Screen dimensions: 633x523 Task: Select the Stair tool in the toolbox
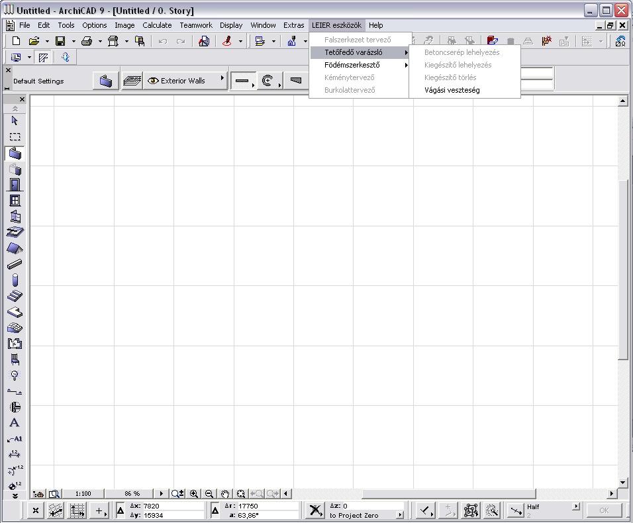coord(15,296)
